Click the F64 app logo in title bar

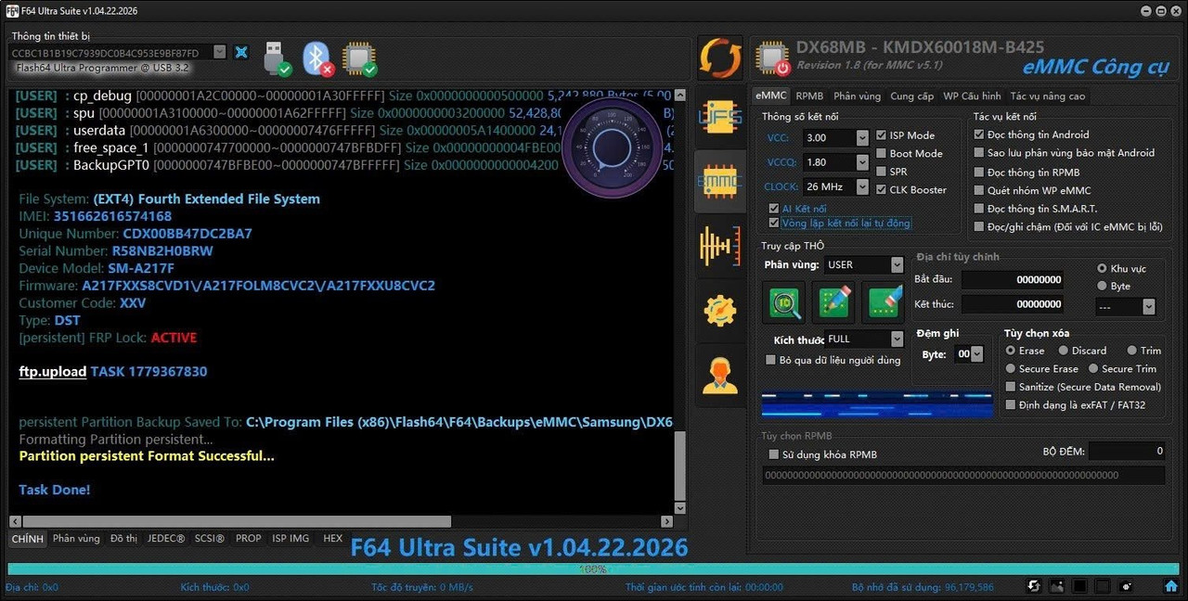pos(13,9)
